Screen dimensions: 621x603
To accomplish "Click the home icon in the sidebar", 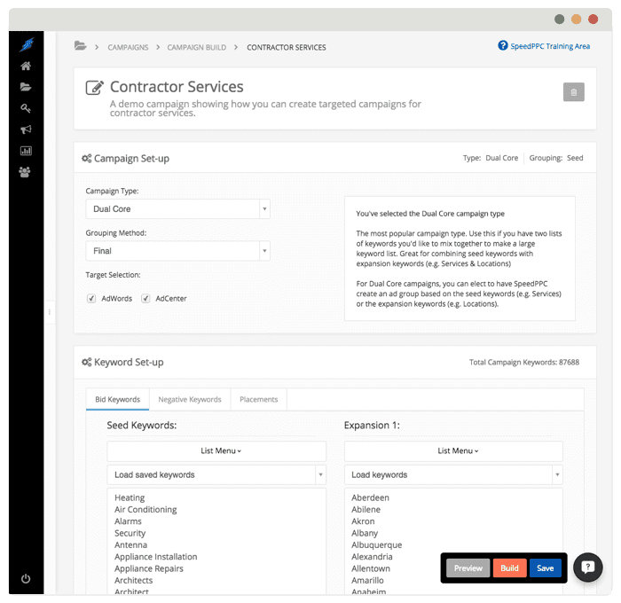I will (x=26, y=66).
